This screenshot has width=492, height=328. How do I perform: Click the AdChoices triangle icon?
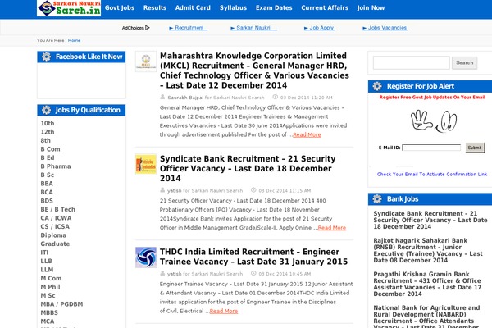tap(148, 28)
